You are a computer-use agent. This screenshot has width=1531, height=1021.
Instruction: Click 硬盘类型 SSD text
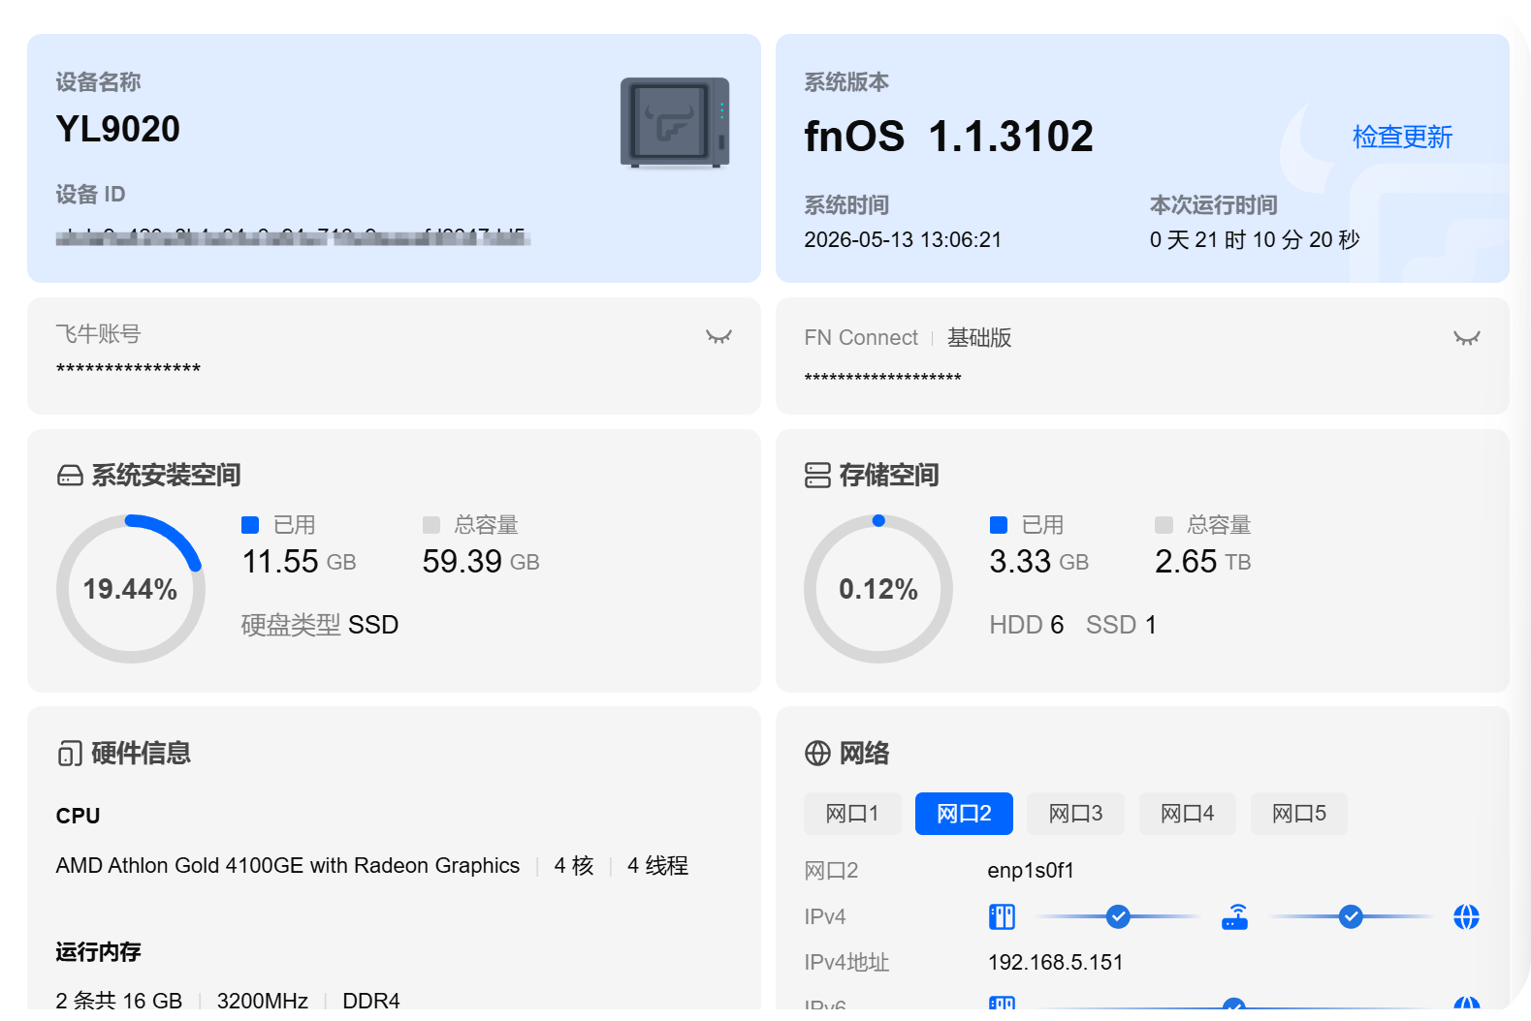pos(320,625)
